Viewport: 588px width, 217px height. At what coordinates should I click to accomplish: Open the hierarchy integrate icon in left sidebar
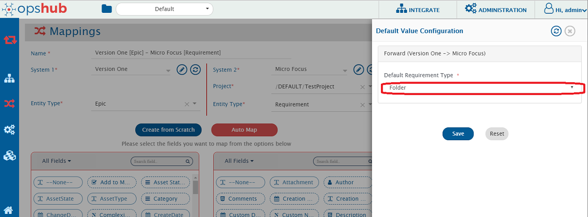(x=9, y=79)
